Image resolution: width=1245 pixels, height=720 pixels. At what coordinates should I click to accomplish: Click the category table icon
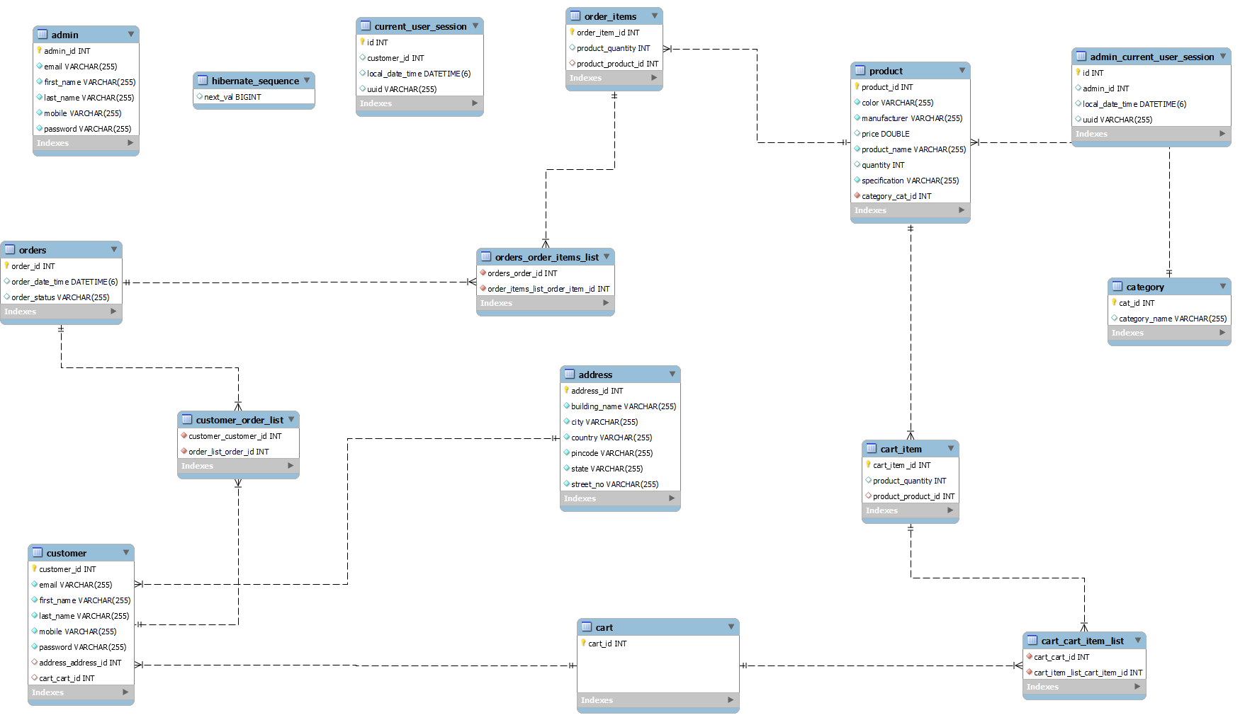point(1117,286)
